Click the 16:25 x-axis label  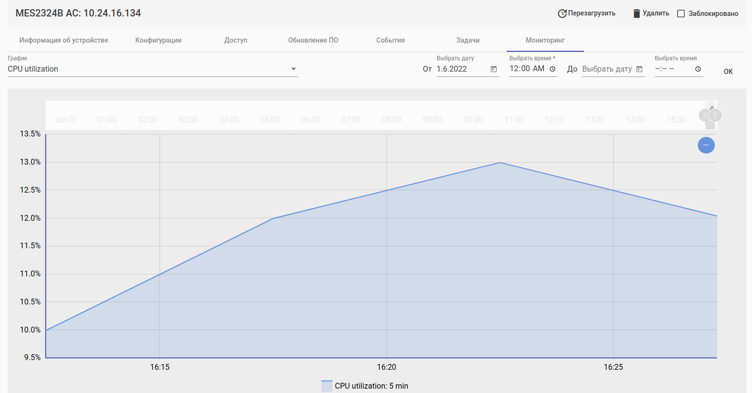click(613, 367)
